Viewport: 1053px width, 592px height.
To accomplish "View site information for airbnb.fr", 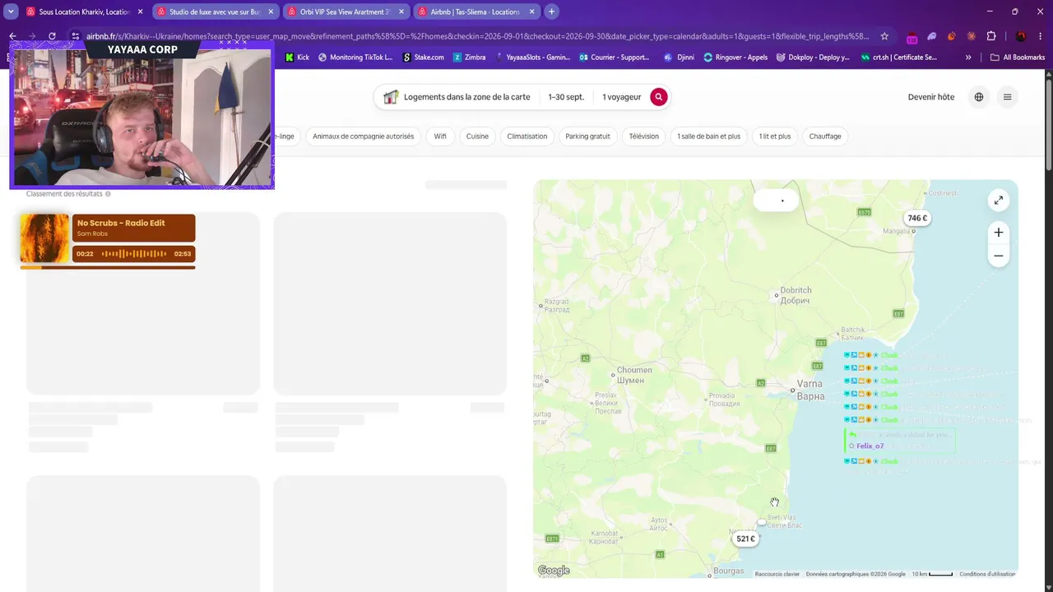I will click(x=75, y=36).
